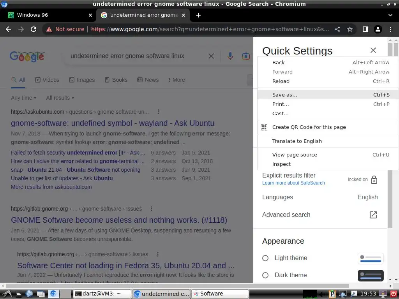This screenshot has height=299, width=399.
Task: Open the Images search tab
Action: coord(82,80)
